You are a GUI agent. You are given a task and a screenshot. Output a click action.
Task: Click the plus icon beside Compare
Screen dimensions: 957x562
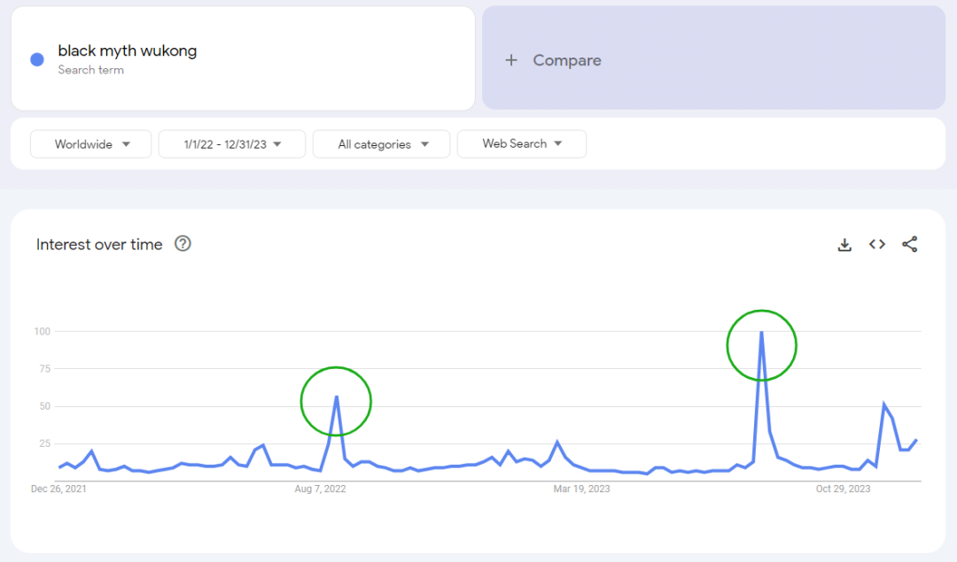pos(511,60)
